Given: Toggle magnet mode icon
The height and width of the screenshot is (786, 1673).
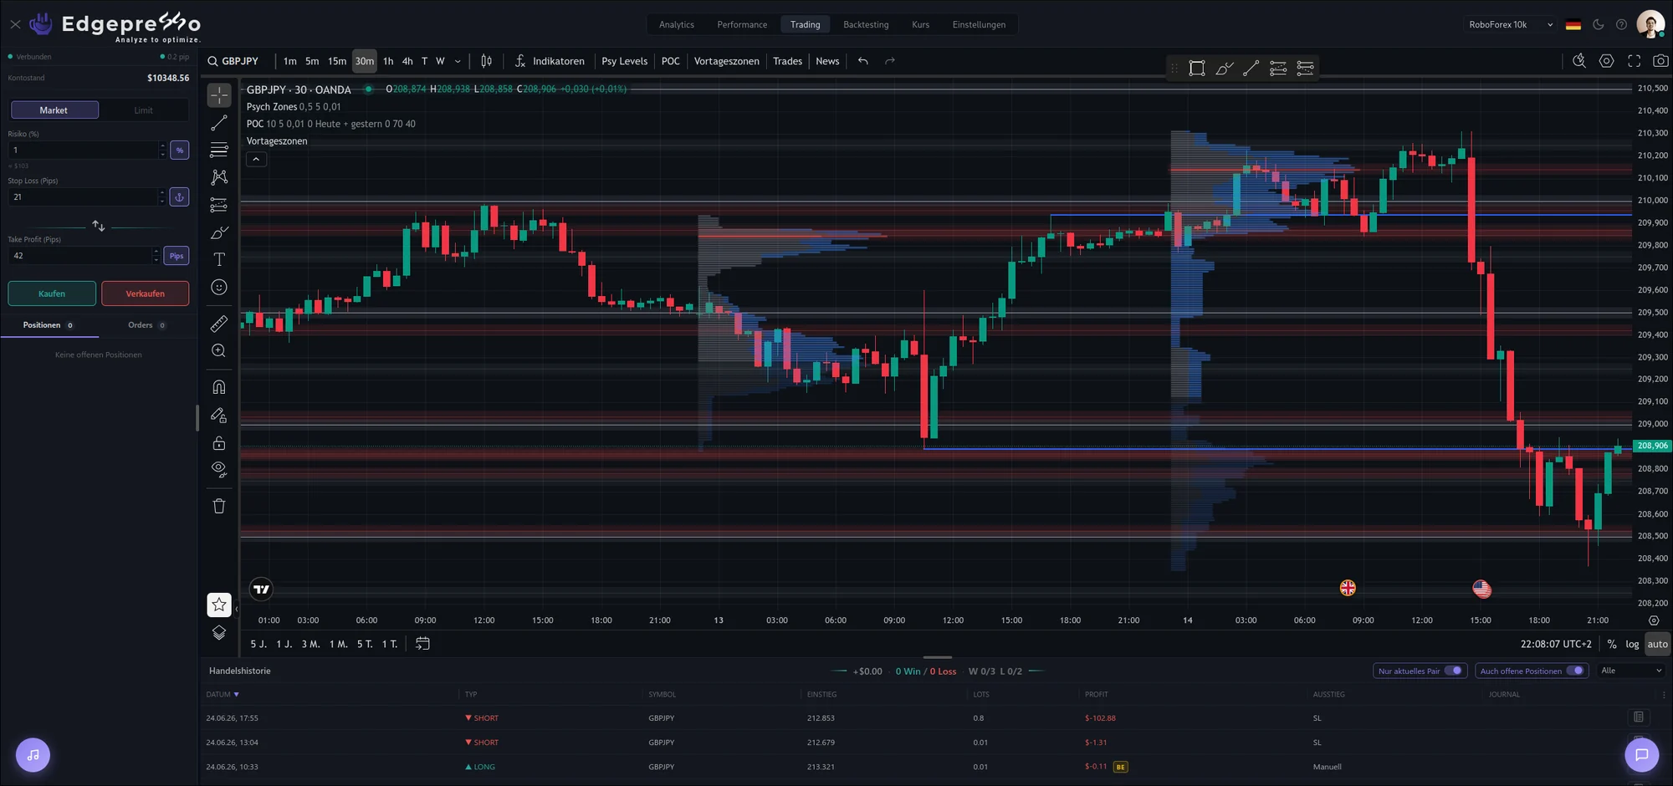Looking at the screenshot, I should (219, 387).
